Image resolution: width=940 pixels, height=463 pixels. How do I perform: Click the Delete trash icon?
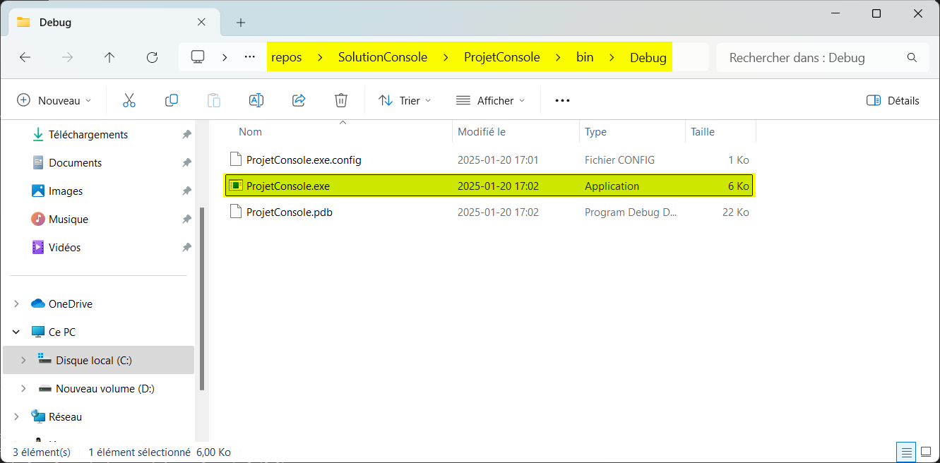coord(341,100)
